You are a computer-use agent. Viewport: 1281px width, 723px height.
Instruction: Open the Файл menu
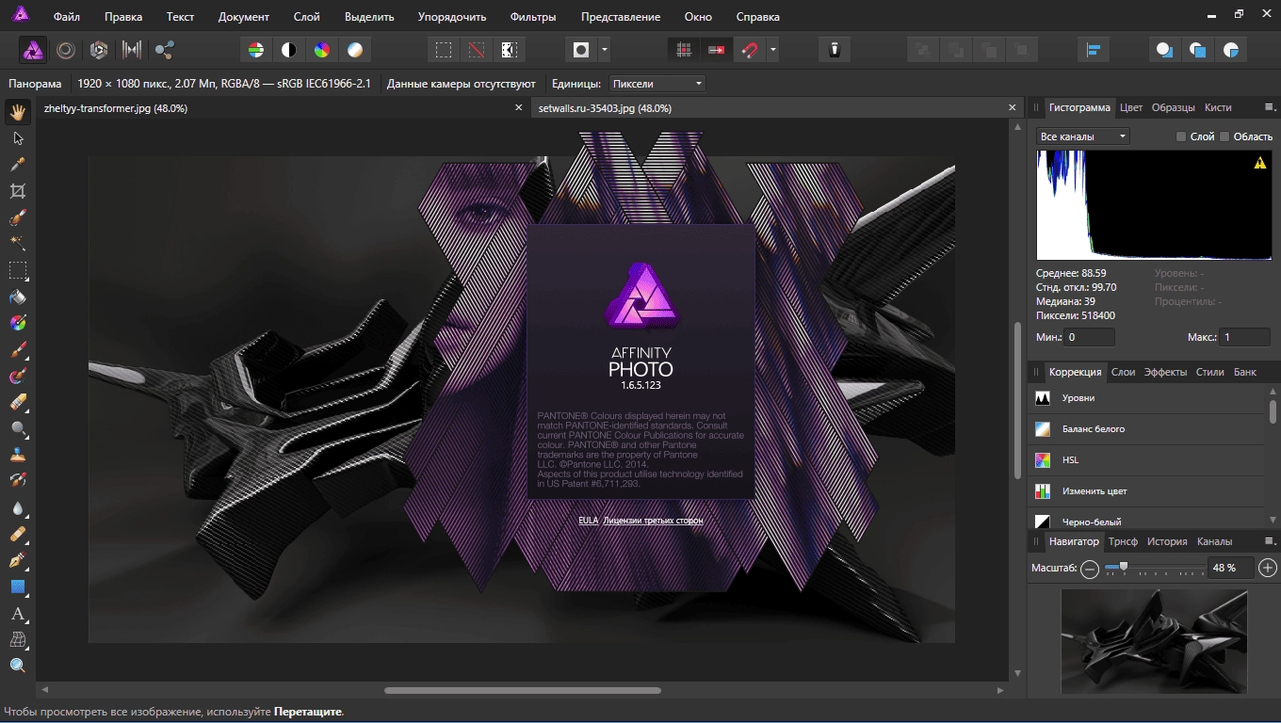66,17
